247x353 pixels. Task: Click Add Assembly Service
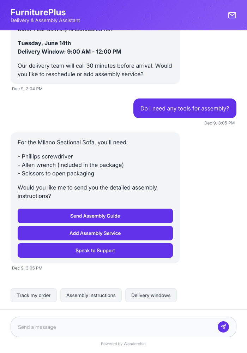[95, 233]
